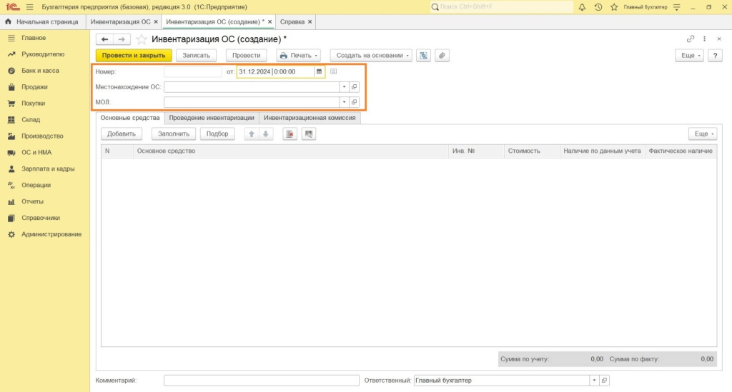This screenshot has width=732, height=392.
Task: Open the Операции section
Action: (x=45, y=185)
